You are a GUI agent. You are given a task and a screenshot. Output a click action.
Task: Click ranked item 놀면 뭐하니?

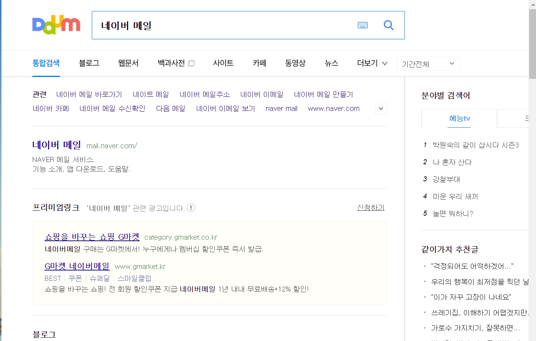coord(453,214)
